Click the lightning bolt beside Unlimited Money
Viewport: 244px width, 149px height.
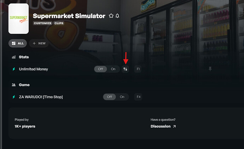14,69
